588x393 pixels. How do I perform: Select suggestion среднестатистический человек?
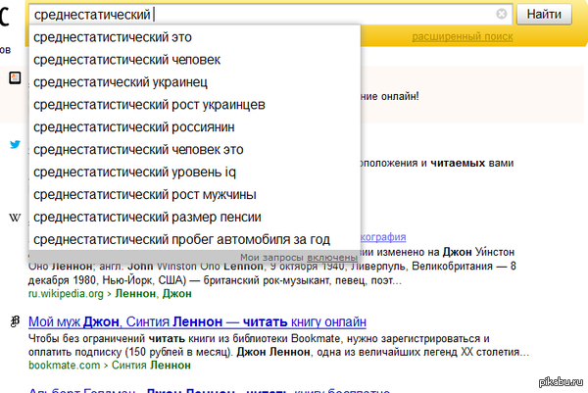click(x=195, y=60)
